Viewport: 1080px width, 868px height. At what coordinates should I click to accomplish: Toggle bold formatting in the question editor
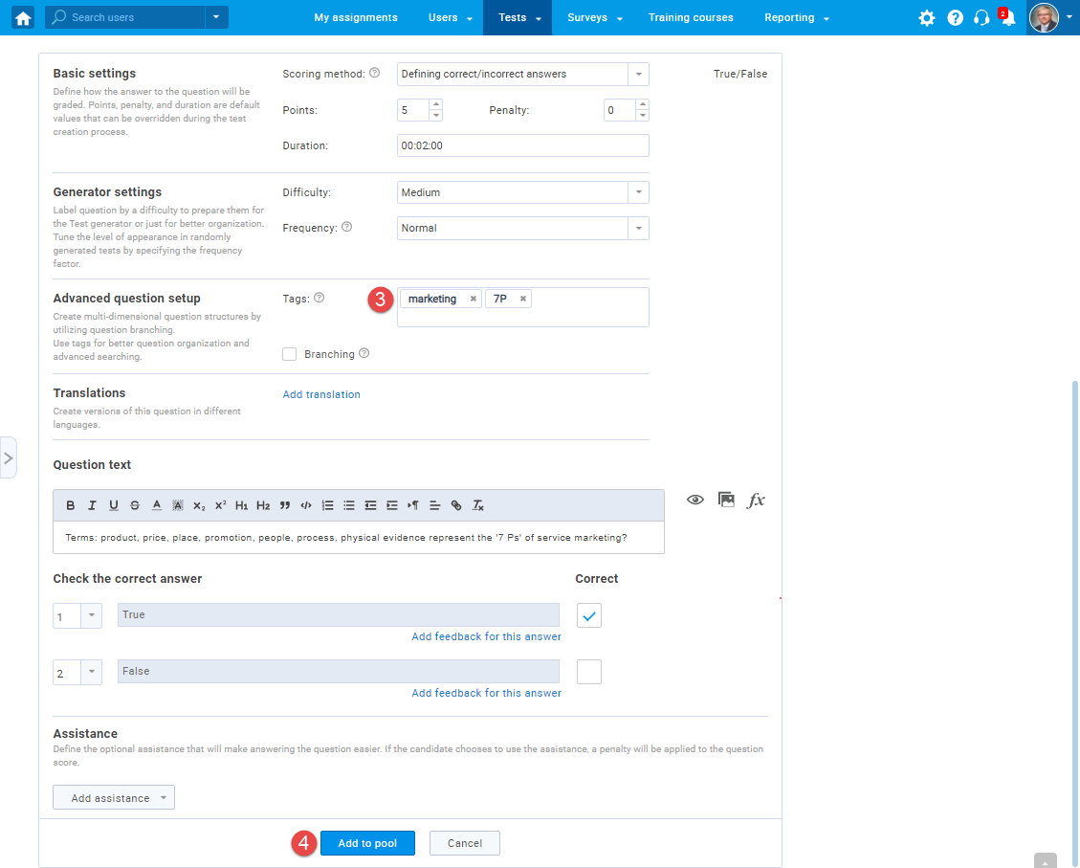point(70,504)
